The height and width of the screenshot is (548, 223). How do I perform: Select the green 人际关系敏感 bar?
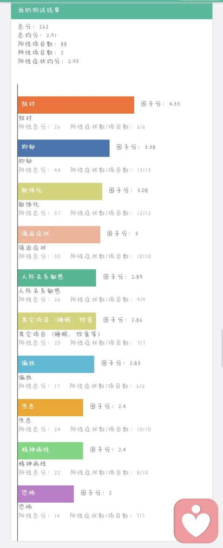click(x=57, y=278)
